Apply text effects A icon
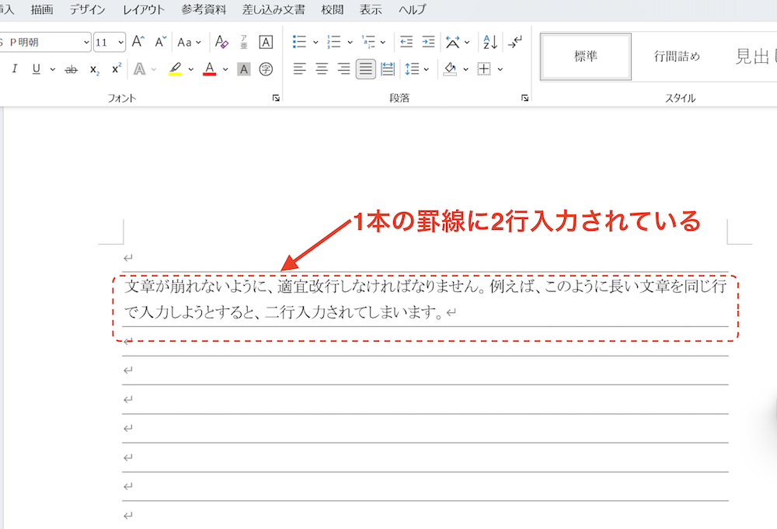The width and height of the screenshot is (777, 529). 140,69
